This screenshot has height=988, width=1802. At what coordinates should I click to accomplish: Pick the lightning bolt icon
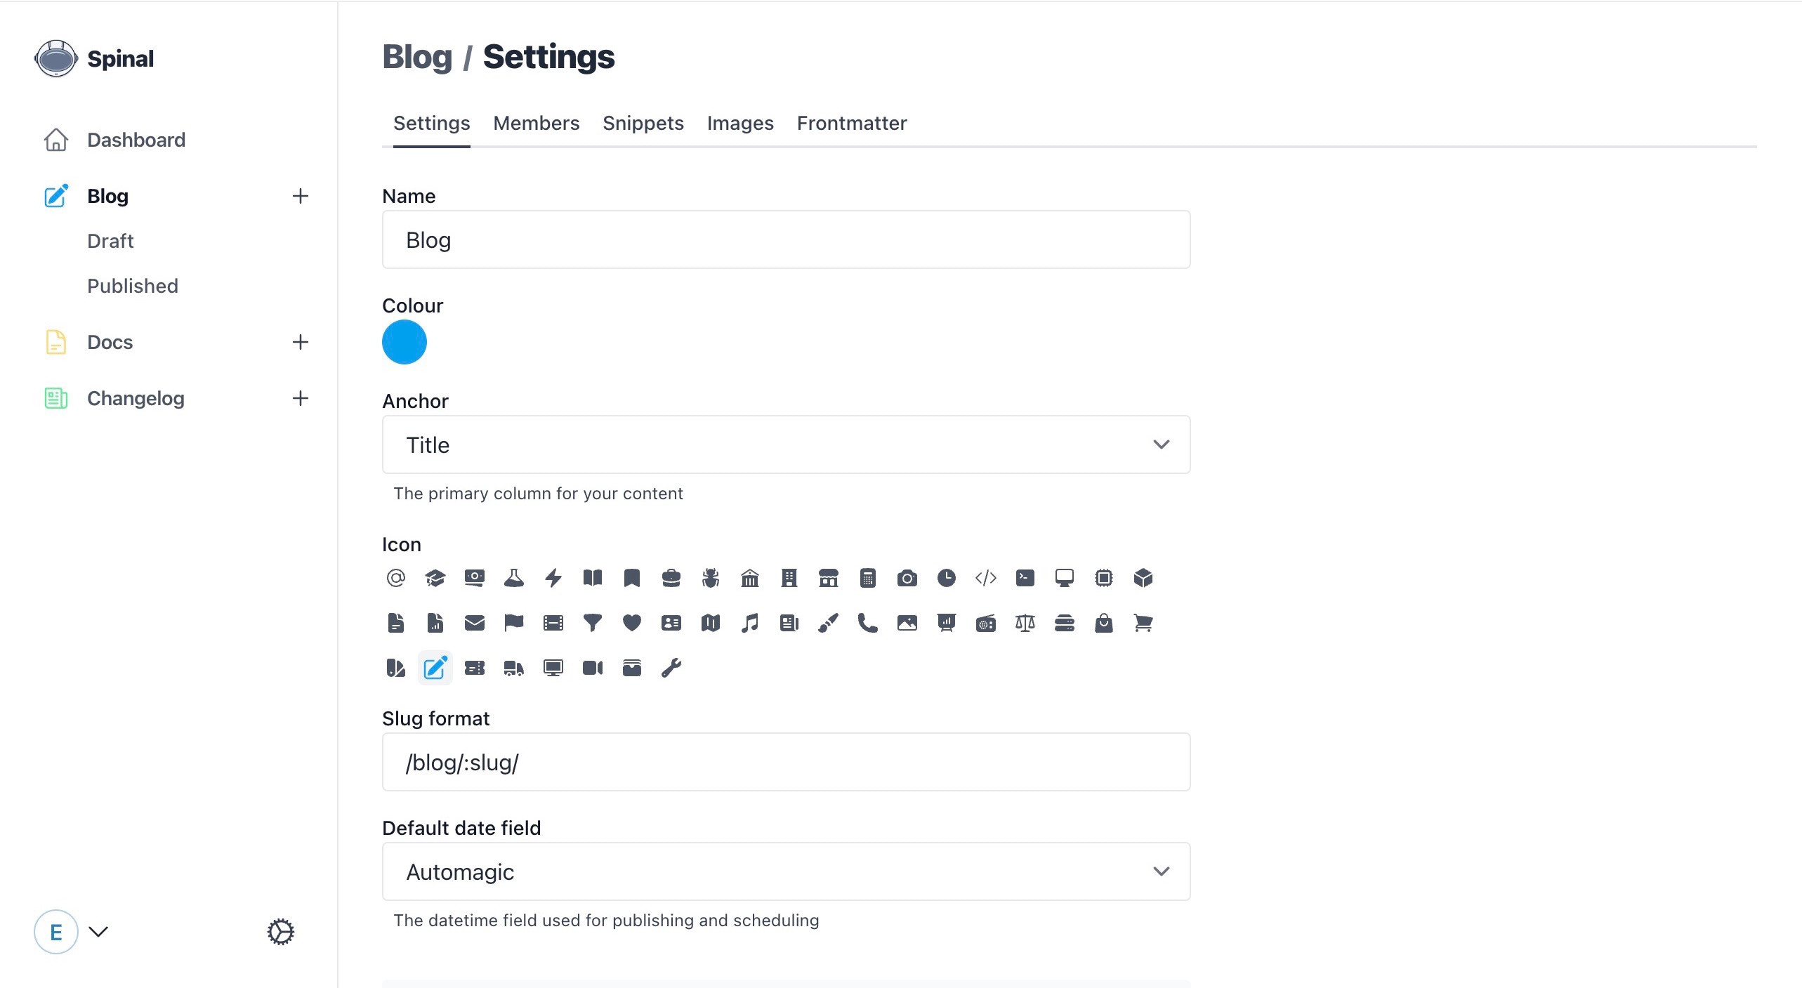(553, 578)
